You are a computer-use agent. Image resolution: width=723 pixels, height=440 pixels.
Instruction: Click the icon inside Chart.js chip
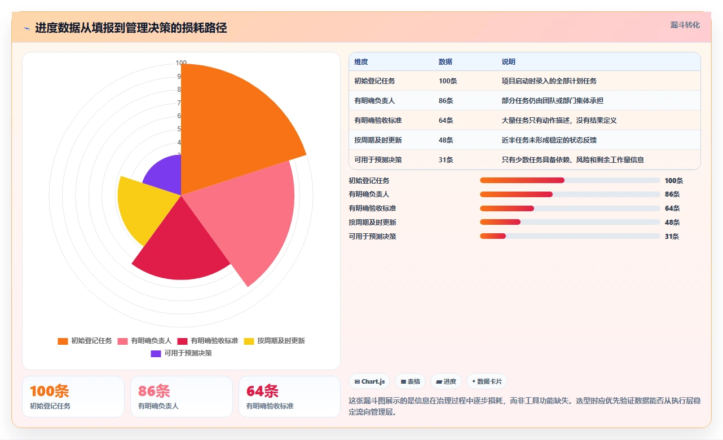click(357, 381)
